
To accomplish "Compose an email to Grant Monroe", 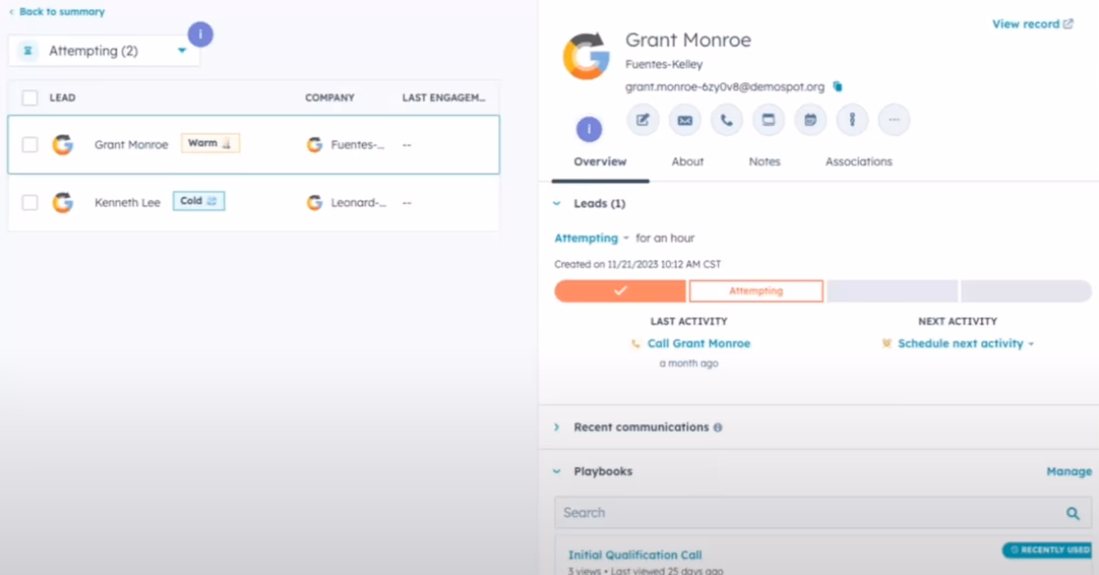I will (x=685, y=120).
